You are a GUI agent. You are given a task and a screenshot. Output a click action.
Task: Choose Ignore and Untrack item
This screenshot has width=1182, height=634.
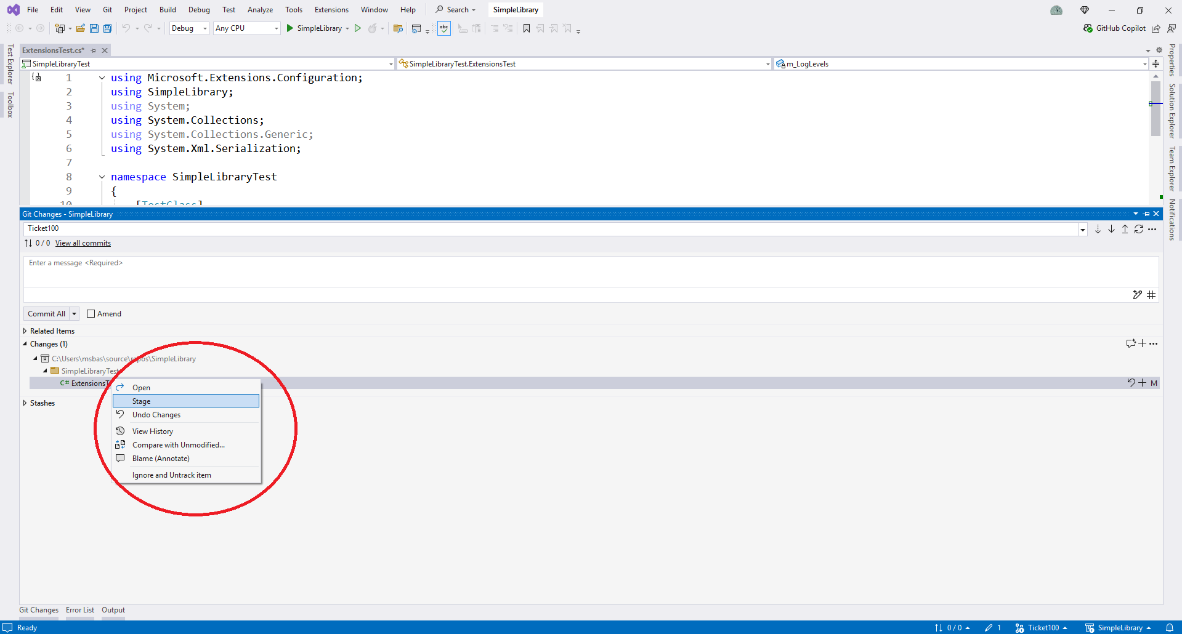point(186,475)
